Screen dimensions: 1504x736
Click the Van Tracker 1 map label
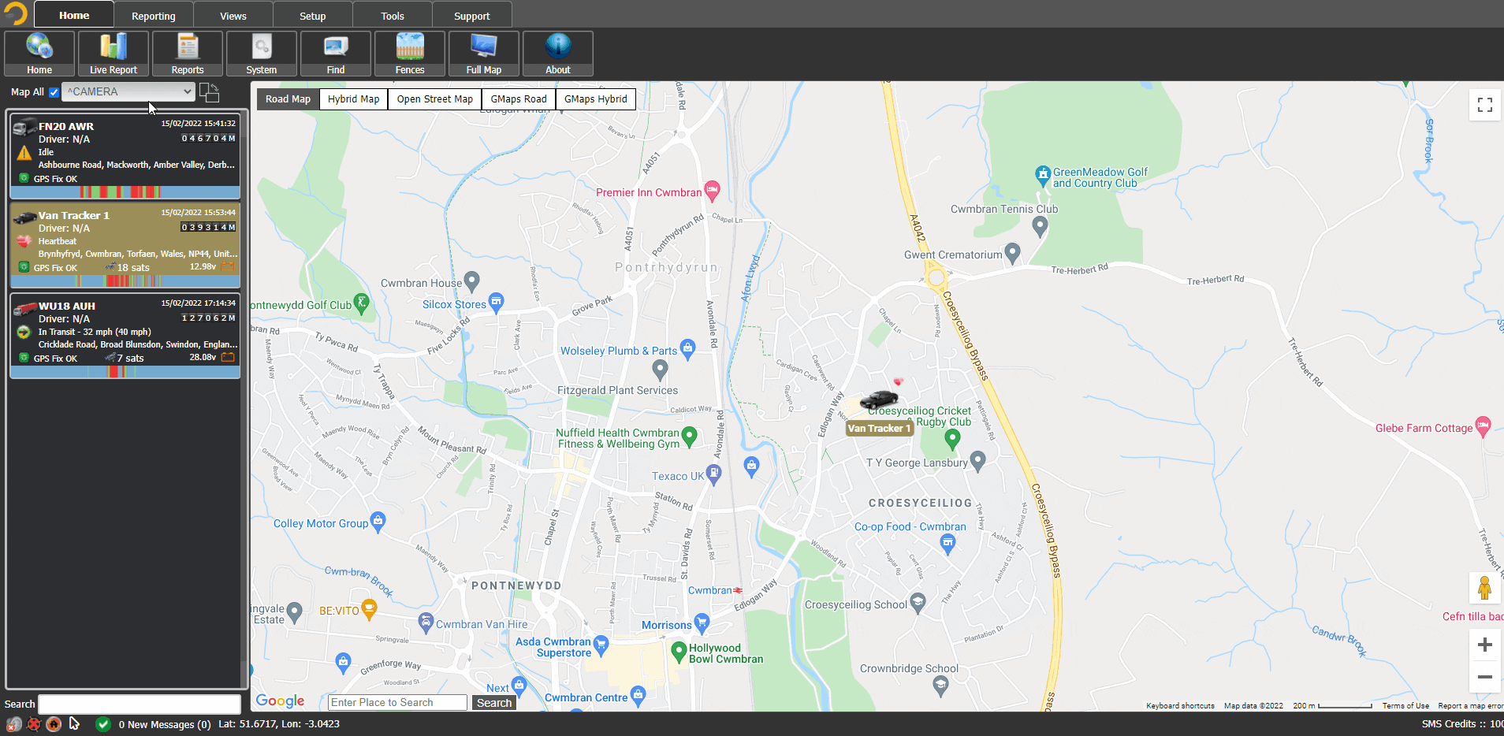[879, 429]
